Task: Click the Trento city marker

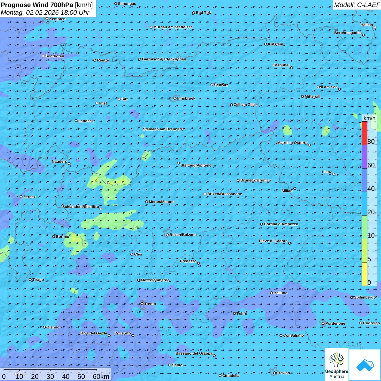Action: click(142, 304)
